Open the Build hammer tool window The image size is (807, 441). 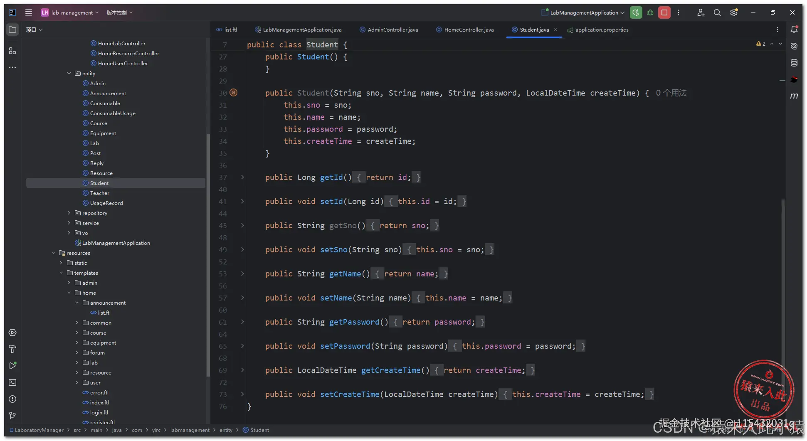click(12, 349)
